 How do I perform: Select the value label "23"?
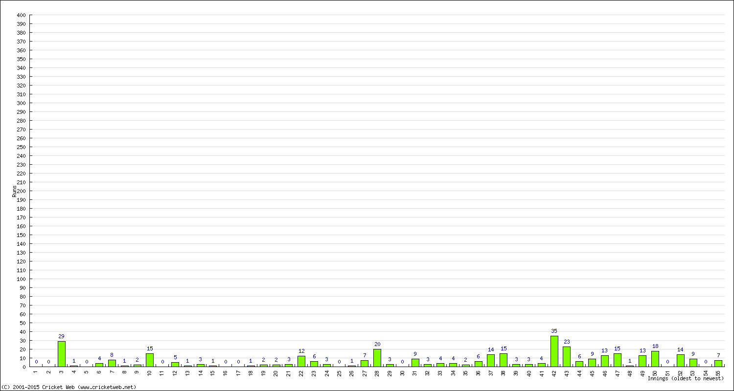(567, 342)
